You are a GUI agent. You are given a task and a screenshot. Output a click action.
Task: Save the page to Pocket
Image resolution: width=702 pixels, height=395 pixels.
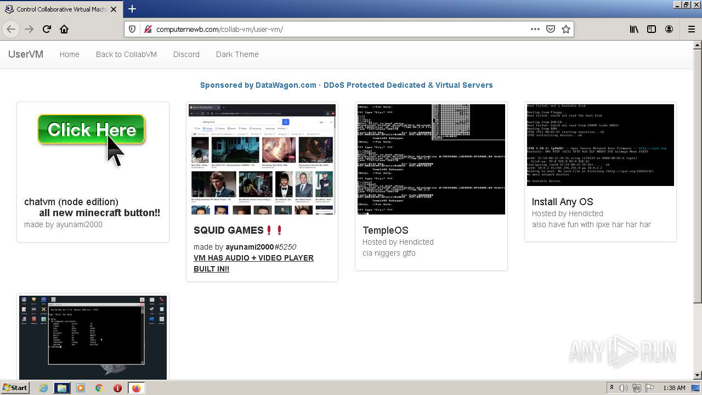point(551,29)
